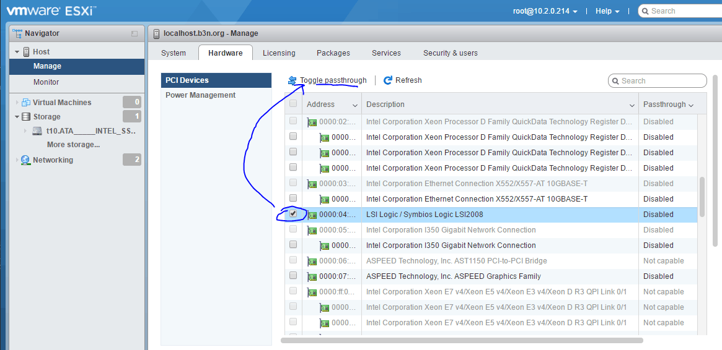Click Virtual Machines count badge 0
Screen dimensions: 722x350
point(131,102)
